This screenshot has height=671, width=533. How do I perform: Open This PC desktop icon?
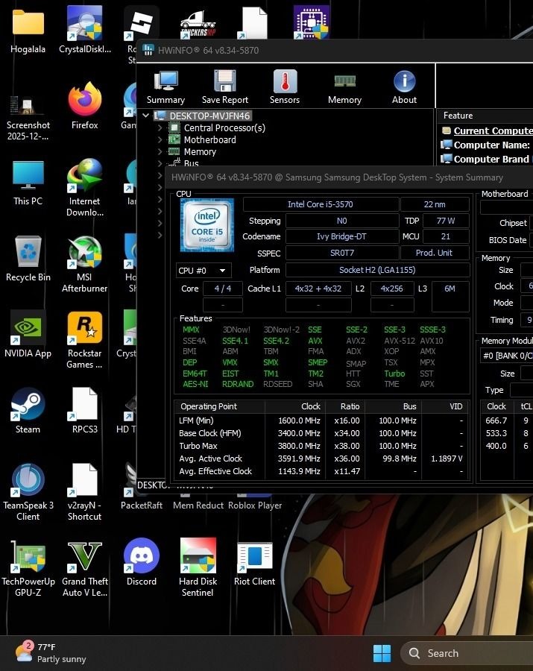tap(28, 182)
